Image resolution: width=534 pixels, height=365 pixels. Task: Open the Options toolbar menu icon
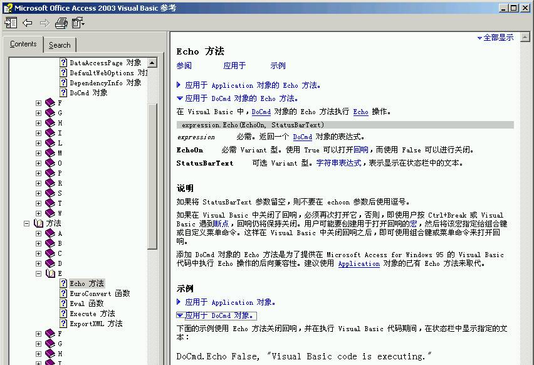pos(78,23)
